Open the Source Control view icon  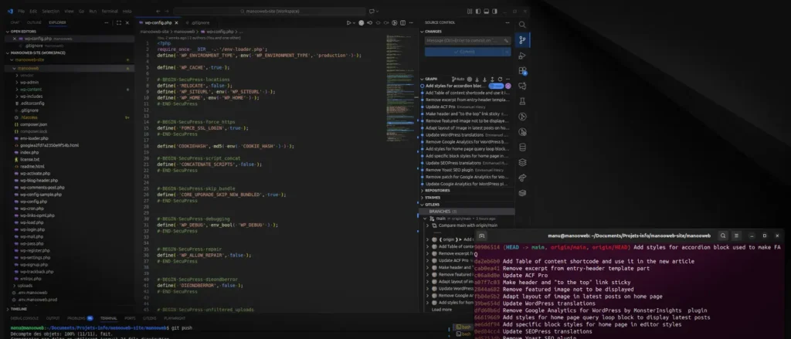pyautogui.click(x=522, y=40)
